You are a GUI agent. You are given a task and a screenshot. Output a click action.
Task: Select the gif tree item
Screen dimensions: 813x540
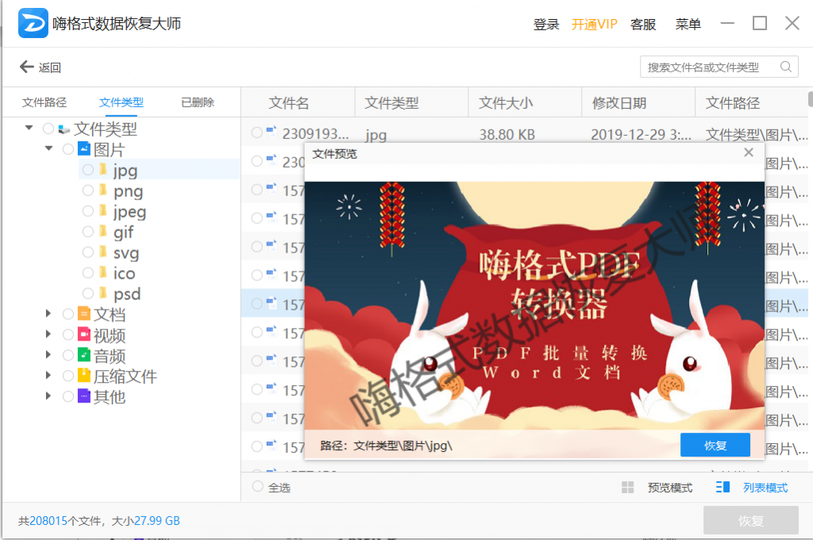pos(123,232)
